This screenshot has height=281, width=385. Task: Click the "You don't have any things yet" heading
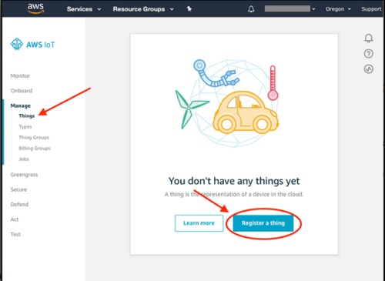click(x=234, y=181)
